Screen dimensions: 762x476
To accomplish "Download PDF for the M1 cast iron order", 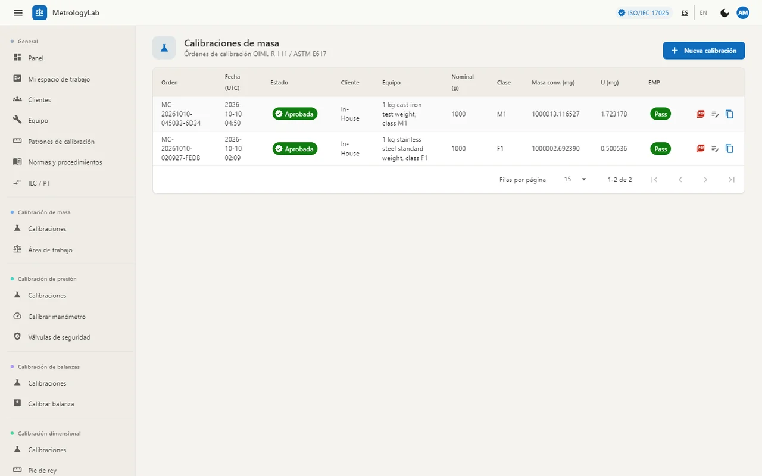I will [700, 114].
